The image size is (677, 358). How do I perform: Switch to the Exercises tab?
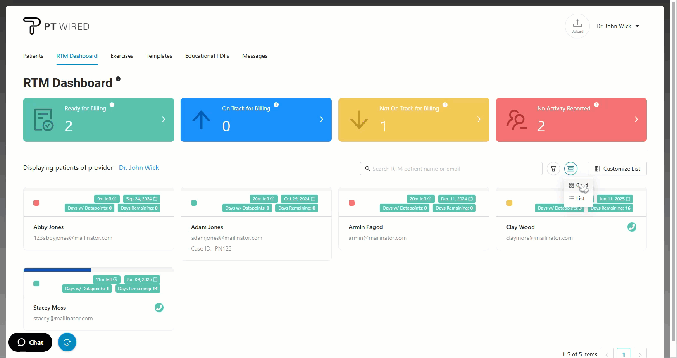[122, 56]
